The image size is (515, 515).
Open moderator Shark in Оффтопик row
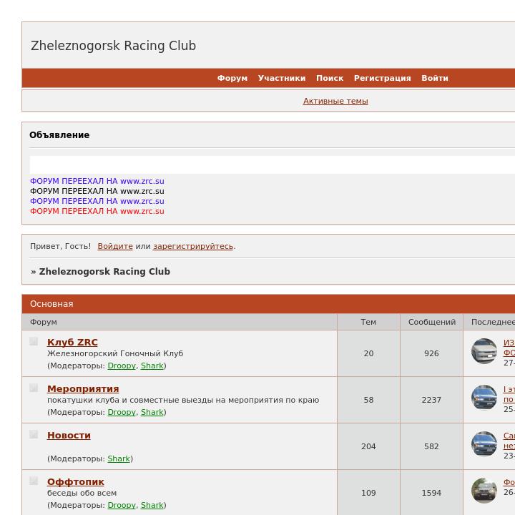[x=152, y=505]
